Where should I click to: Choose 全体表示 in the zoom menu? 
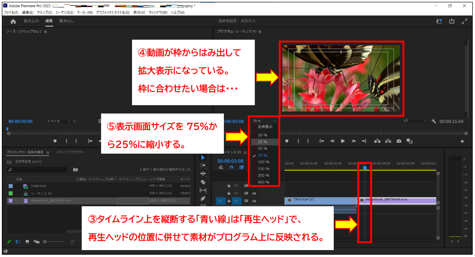coord(265,127)
